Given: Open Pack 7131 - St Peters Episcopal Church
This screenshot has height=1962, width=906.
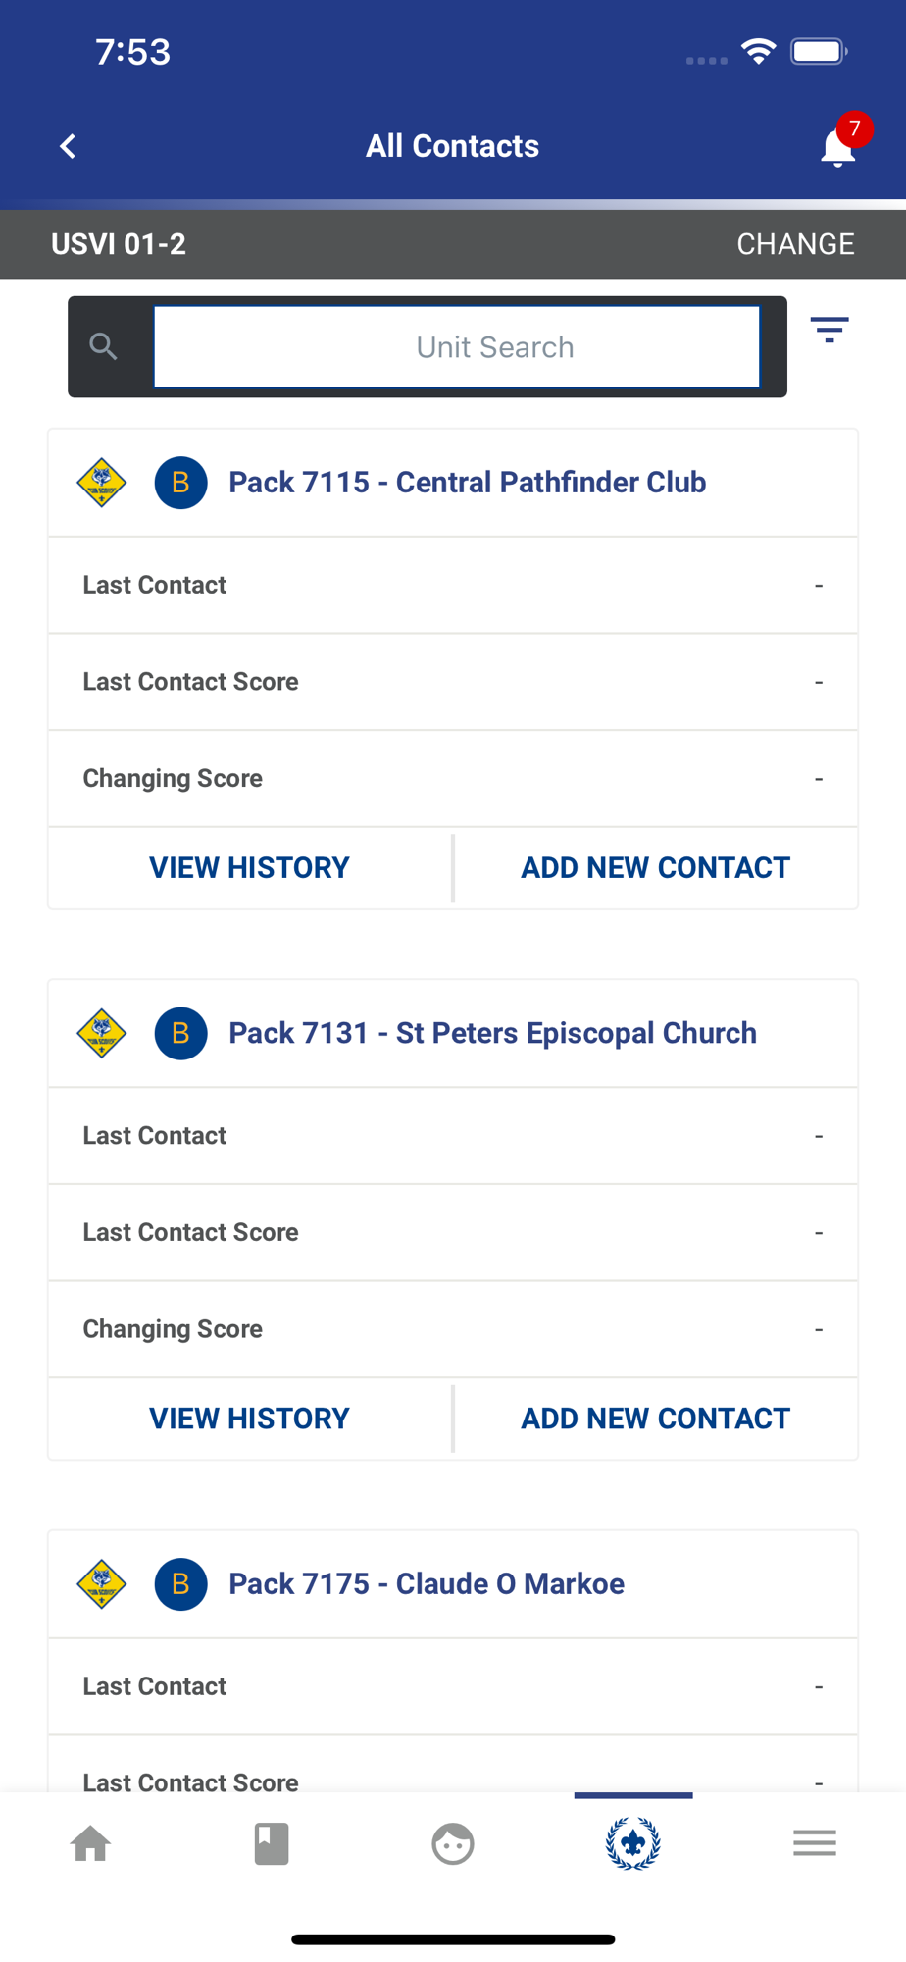Looking at the screenshot, I should click(x=492, y=1033).
